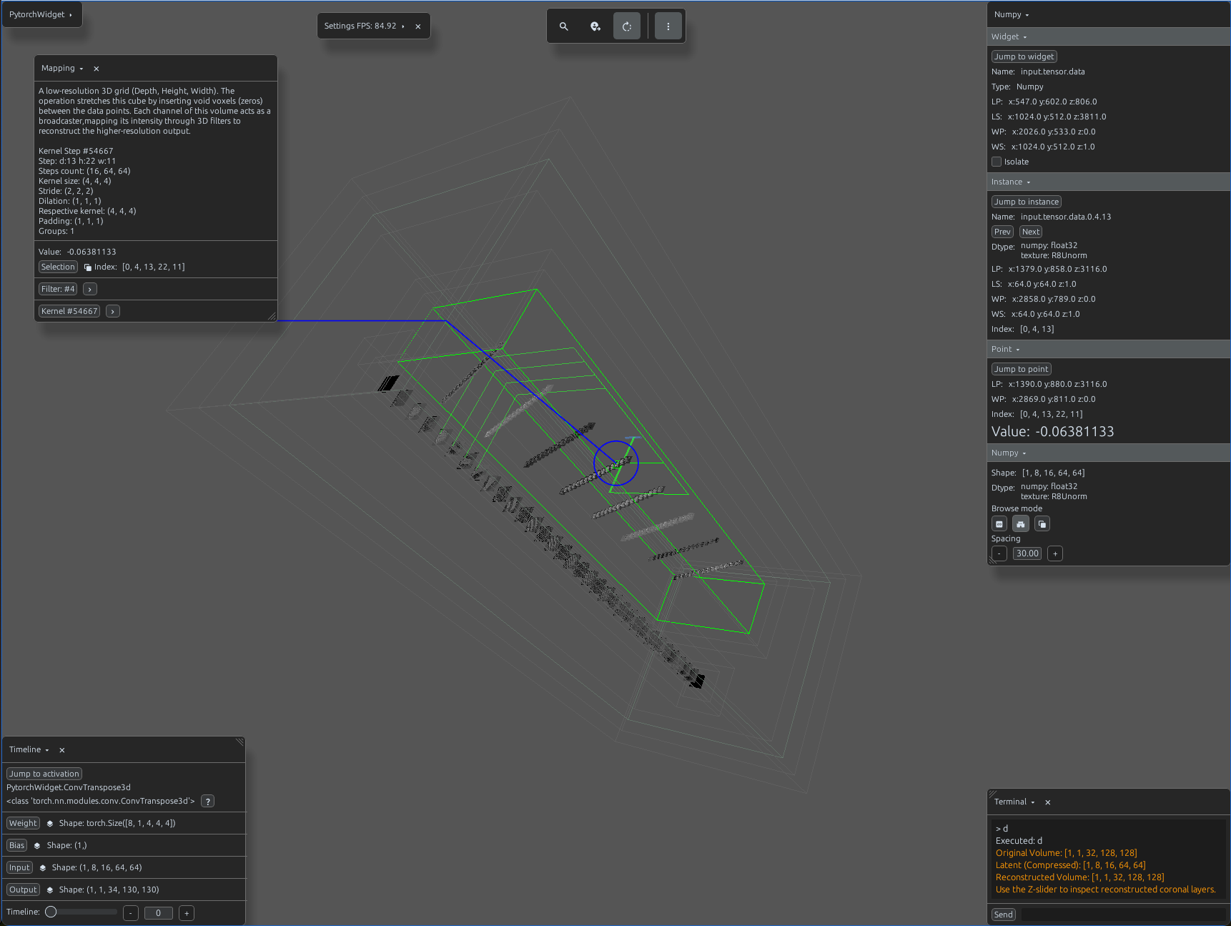Image resolution: width=1231 pixels, height=926 pixels.
Task: Click the Timeline slider handle
Action: pyautogui.click(x=51, y=912)
